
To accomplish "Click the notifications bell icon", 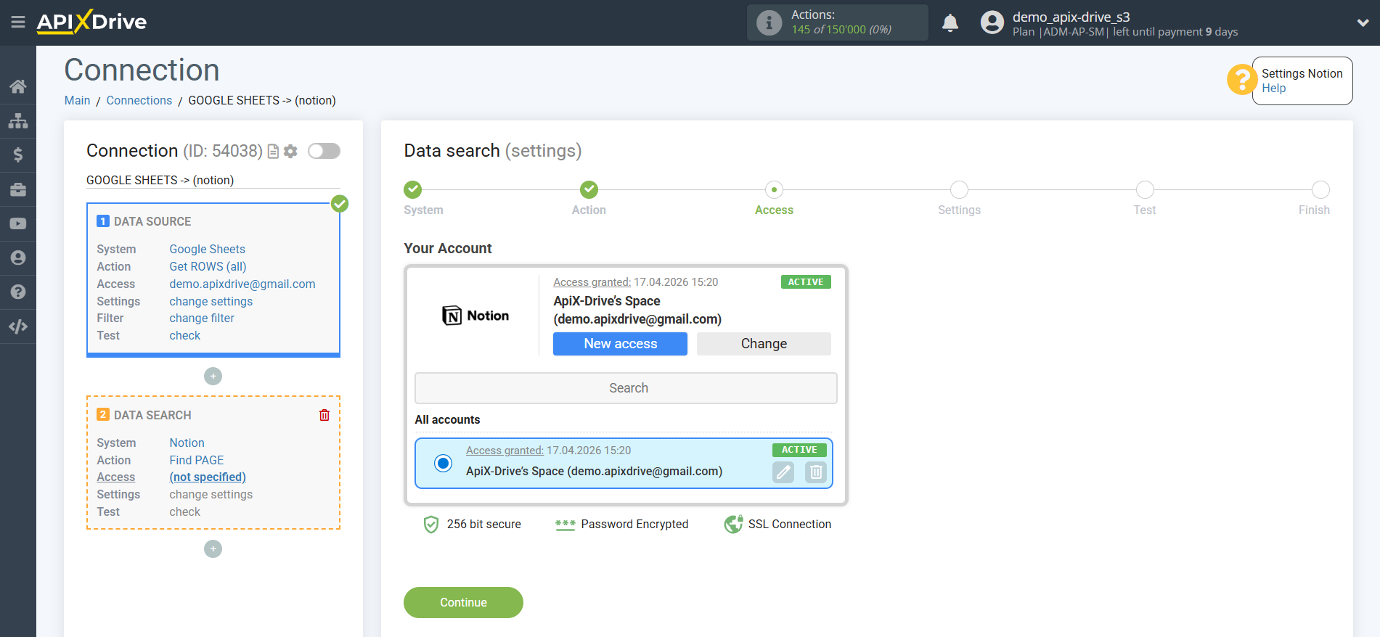I will pyautogui.click(x=950, y=23).
